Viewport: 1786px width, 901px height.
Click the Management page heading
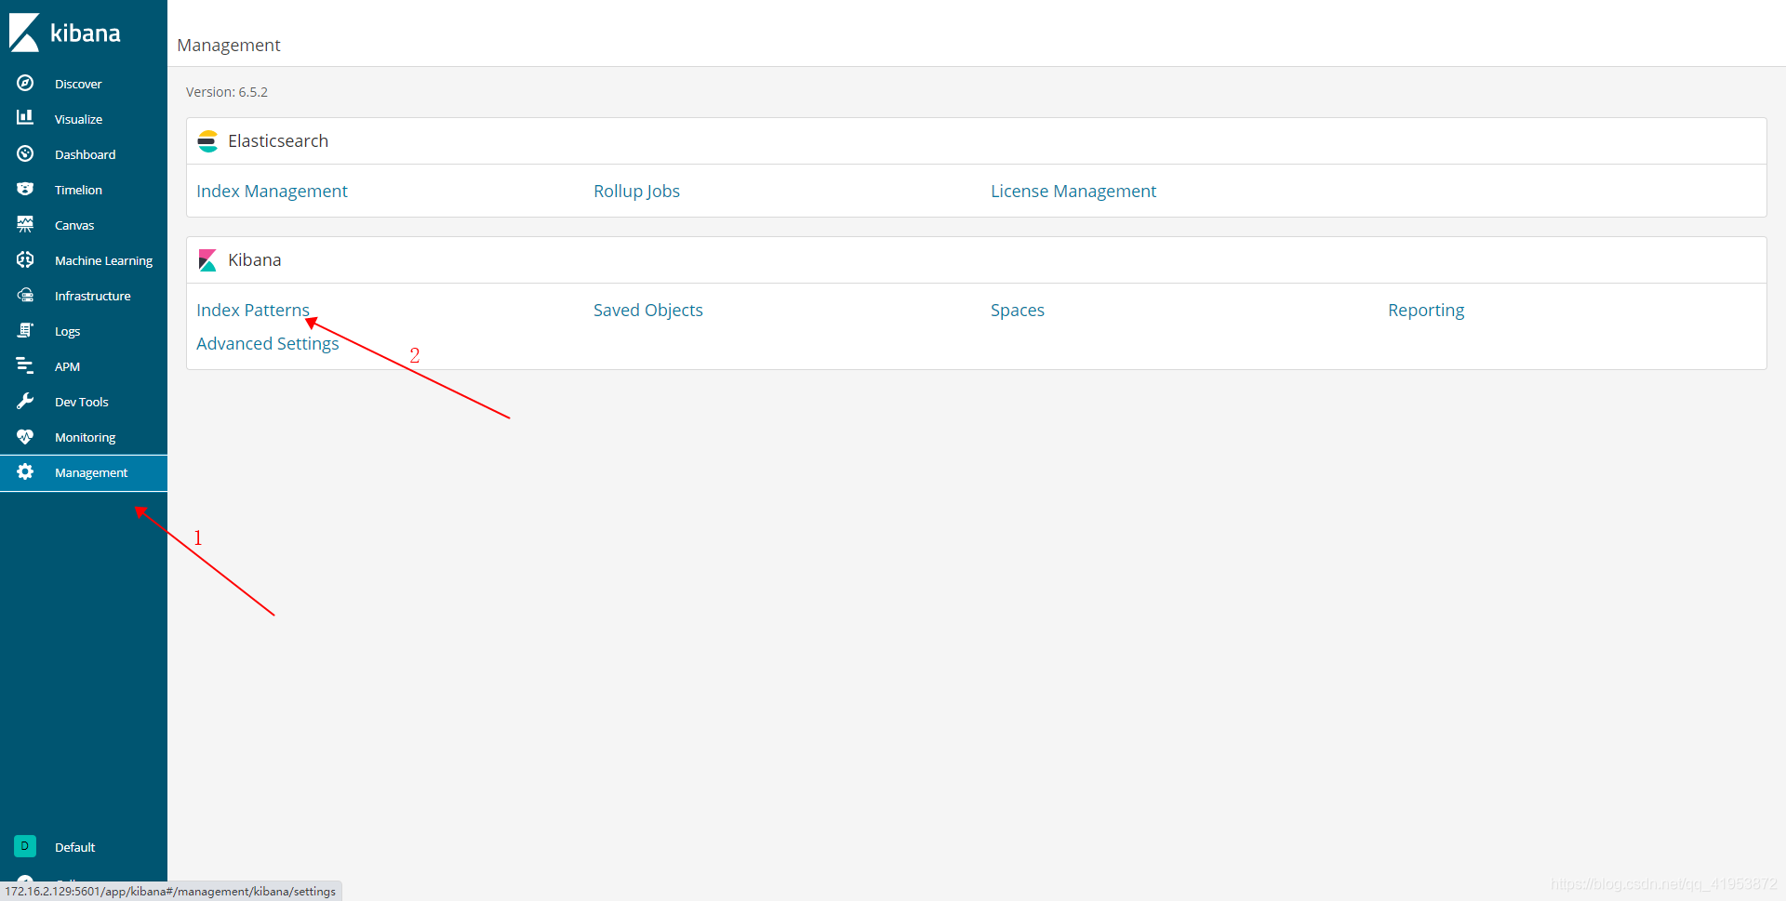(x=229, y=45)
